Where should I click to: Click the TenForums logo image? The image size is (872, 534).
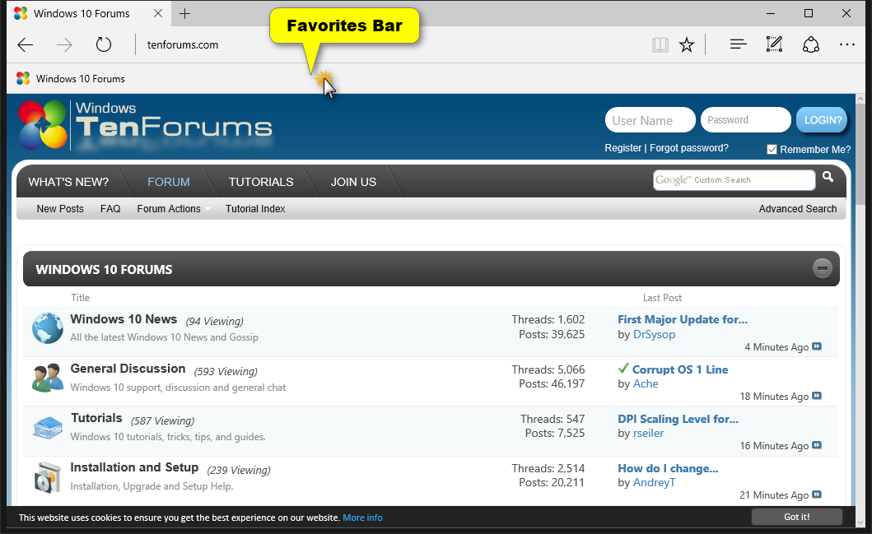pyautogui.click(x=146, y=125)
